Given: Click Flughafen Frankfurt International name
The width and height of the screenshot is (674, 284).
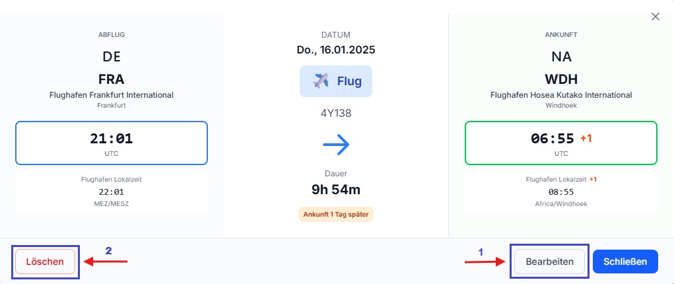Looking at the screenshot, I should 112,95.
